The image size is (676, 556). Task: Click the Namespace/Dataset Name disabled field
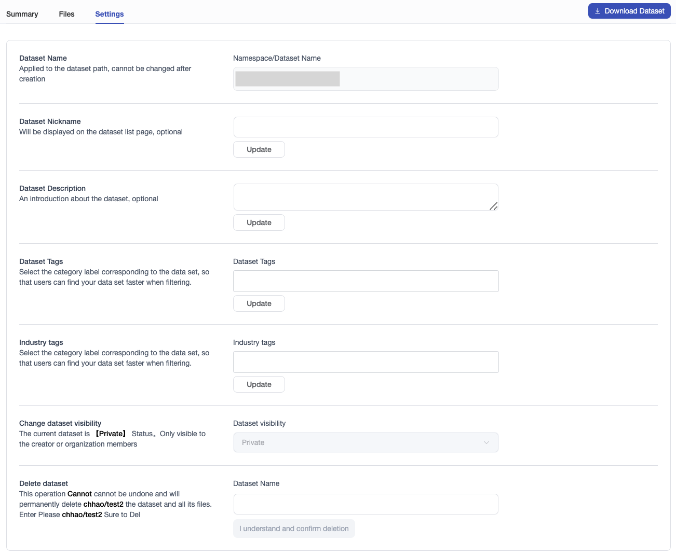(366, 79)
